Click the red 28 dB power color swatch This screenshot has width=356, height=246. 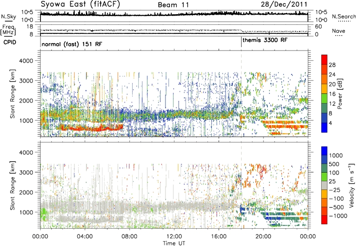(x=324, y=60)
